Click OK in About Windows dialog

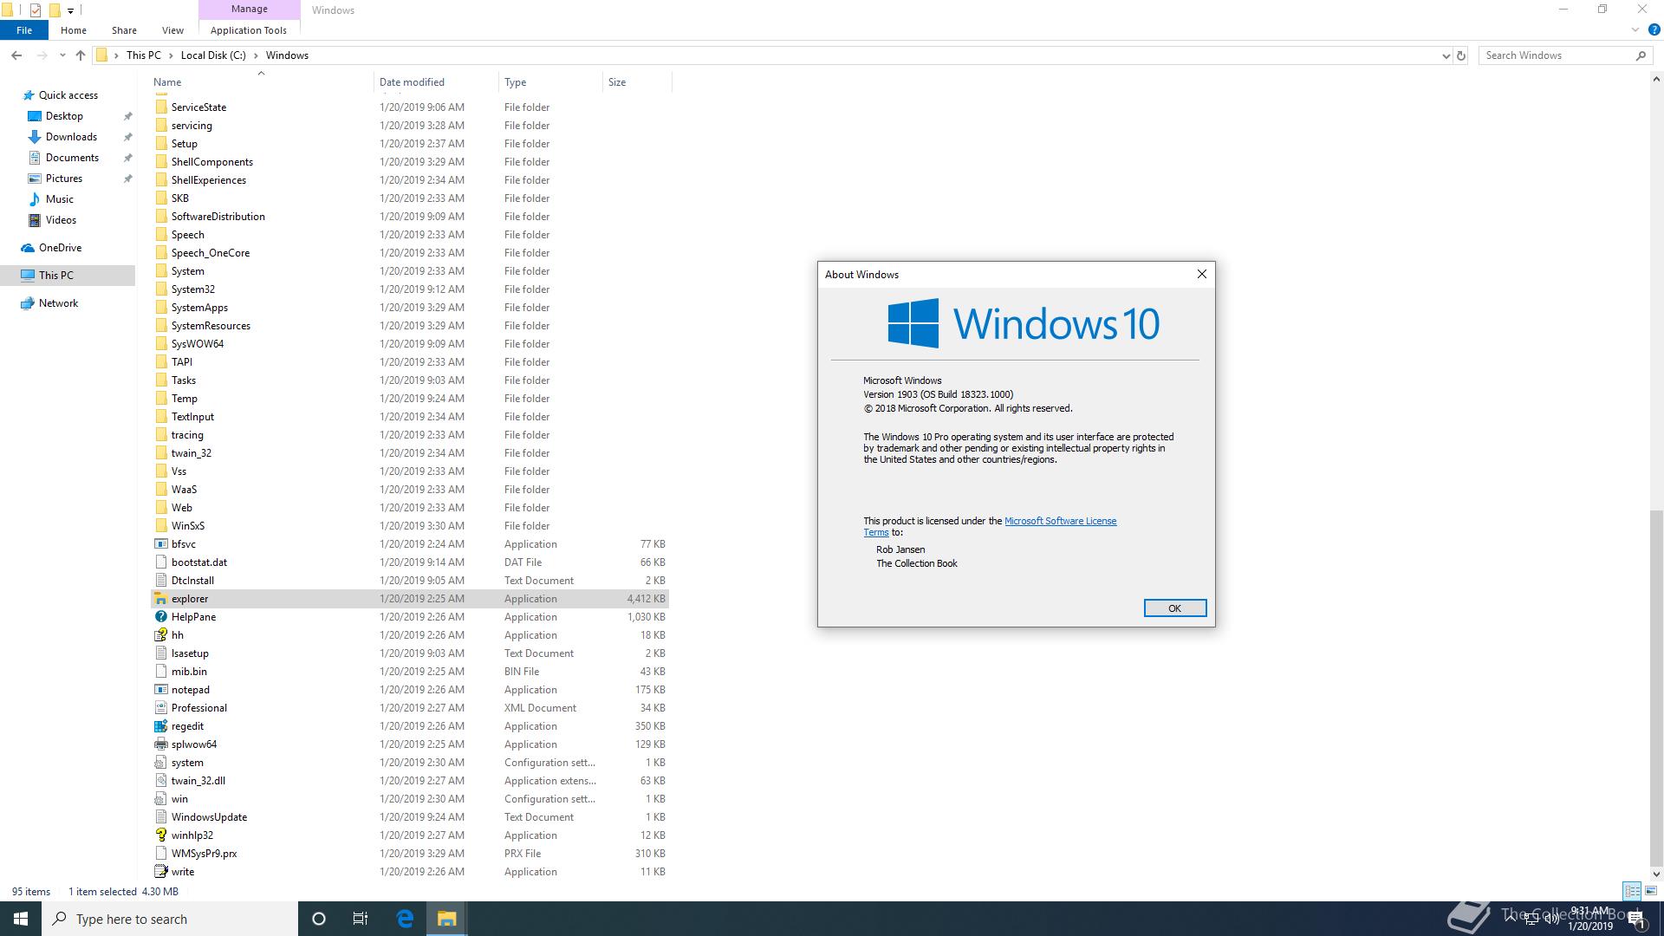click(1174, 608)
